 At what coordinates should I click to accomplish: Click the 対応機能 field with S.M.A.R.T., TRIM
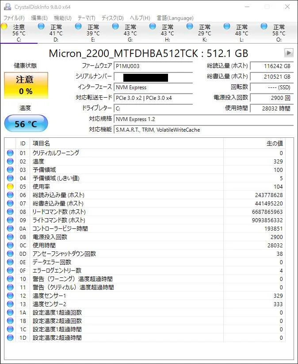tap(204, 130)
